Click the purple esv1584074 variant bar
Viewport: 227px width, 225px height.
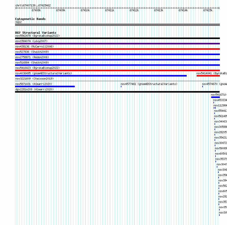(x=117, y=44)
